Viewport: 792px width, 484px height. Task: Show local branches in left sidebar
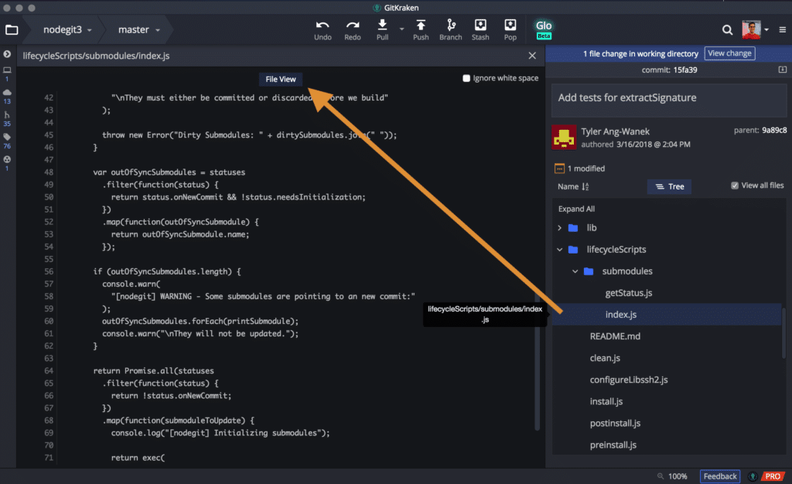(7, 73)
